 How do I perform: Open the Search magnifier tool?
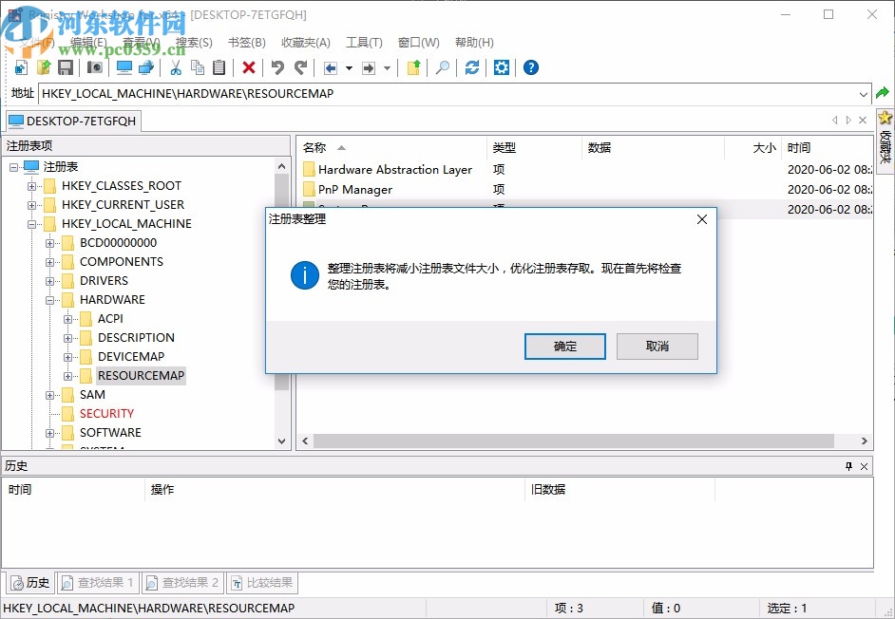click(x=444, y=67)
